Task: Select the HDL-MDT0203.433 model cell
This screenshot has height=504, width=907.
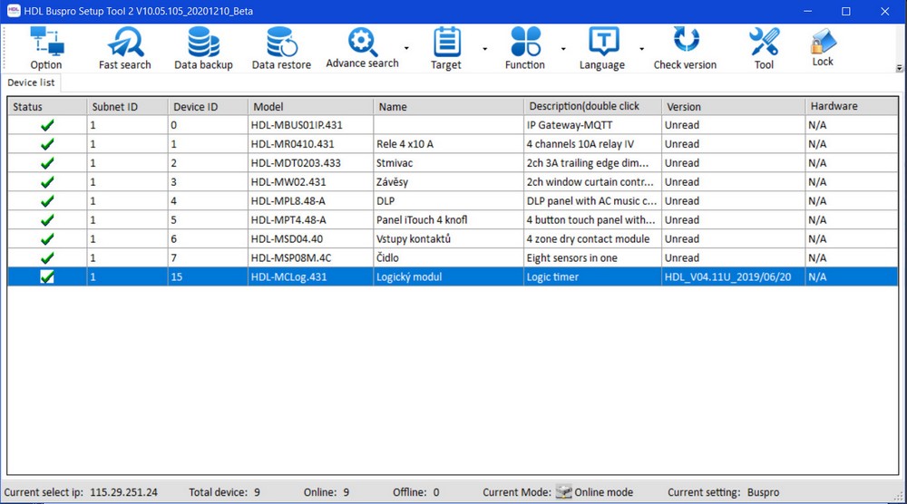Action: click(310, 163)
